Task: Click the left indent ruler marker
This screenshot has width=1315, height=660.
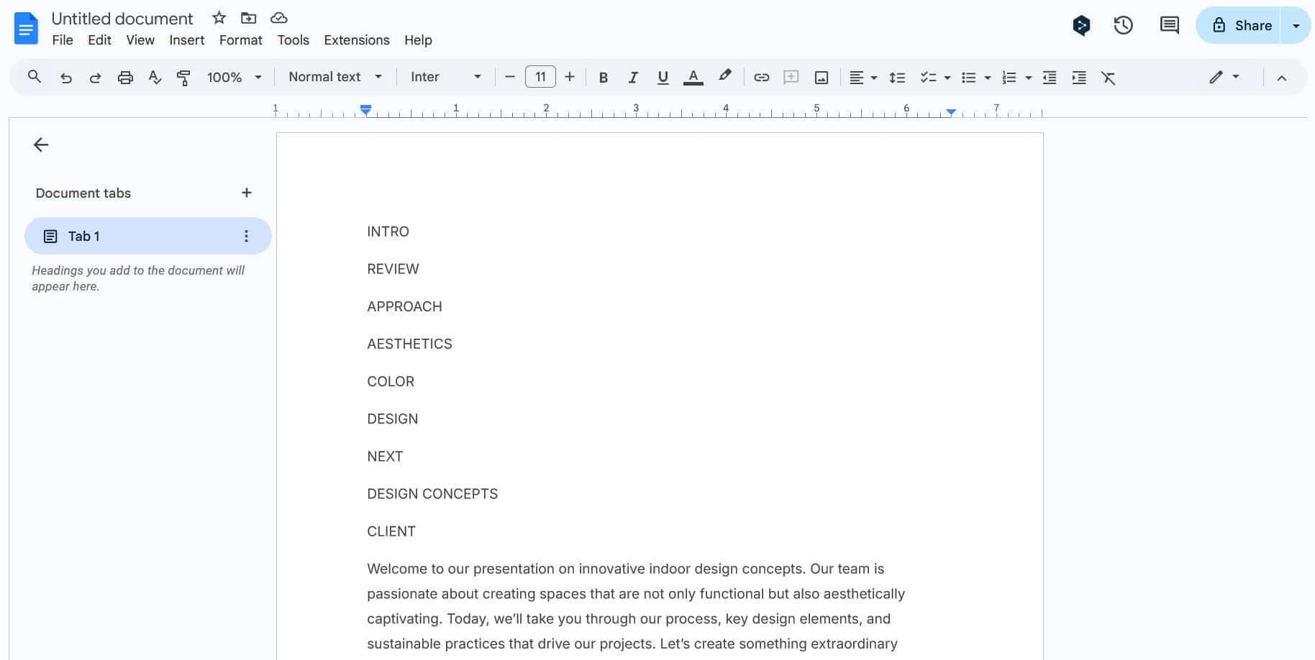Action: tap(365, 109)
